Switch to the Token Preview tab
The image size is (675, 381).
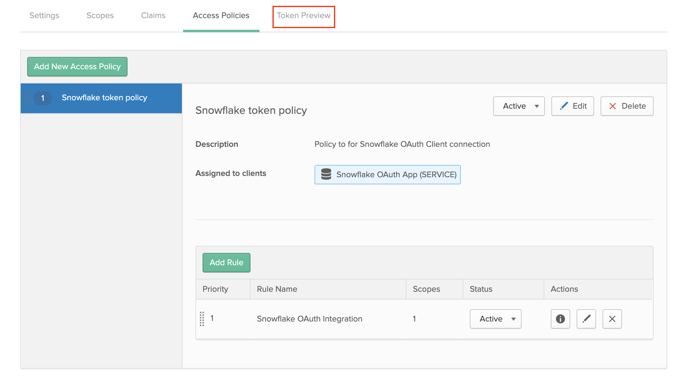click(x=303, y=15)
